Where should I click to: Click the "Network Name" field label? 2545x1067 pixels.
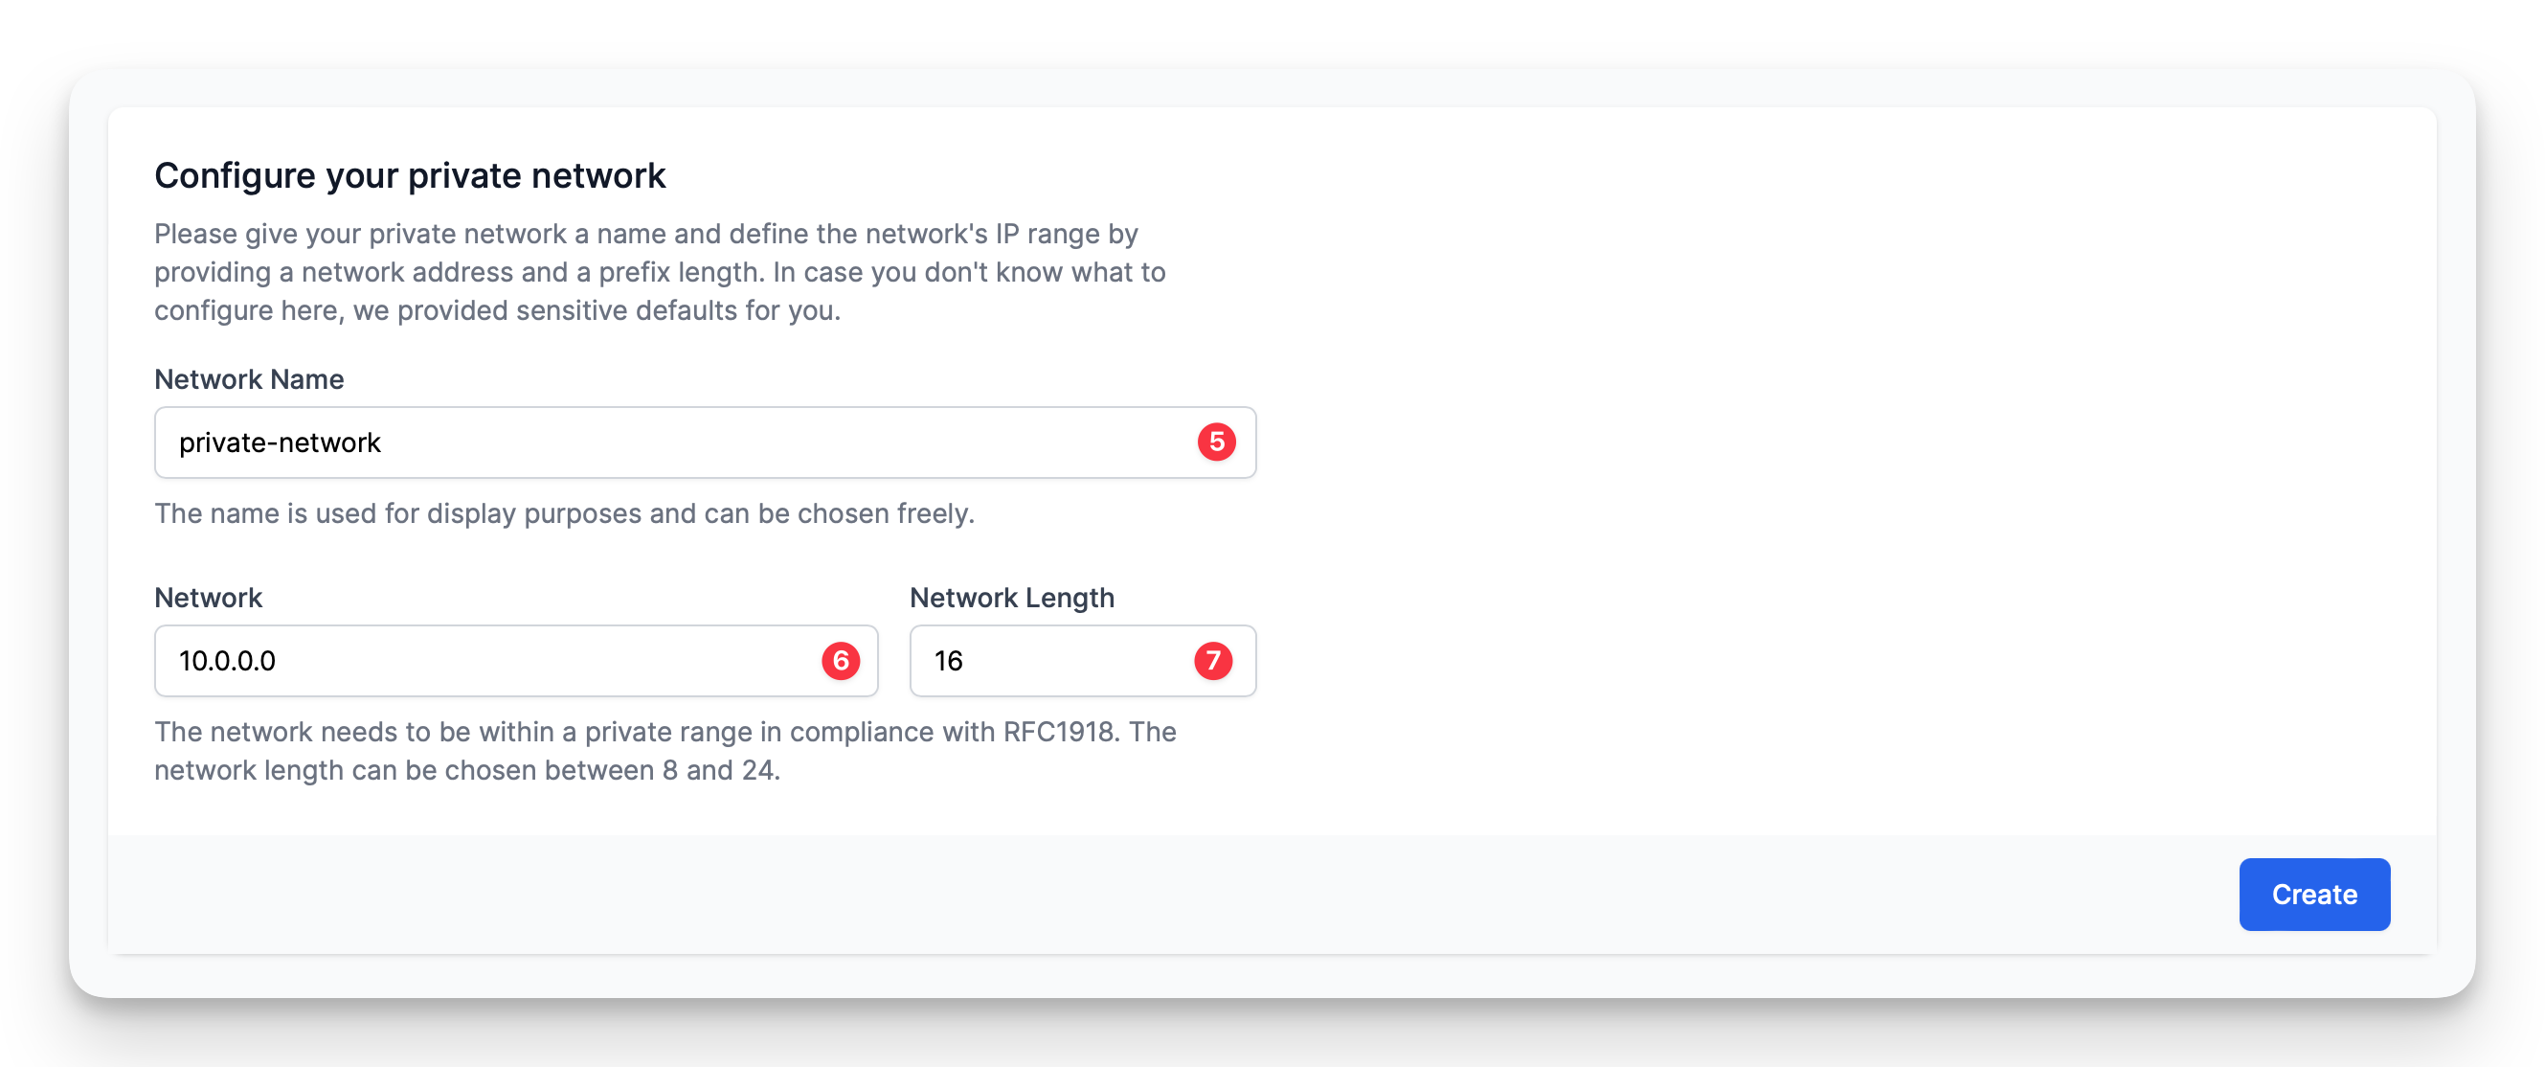249,379
